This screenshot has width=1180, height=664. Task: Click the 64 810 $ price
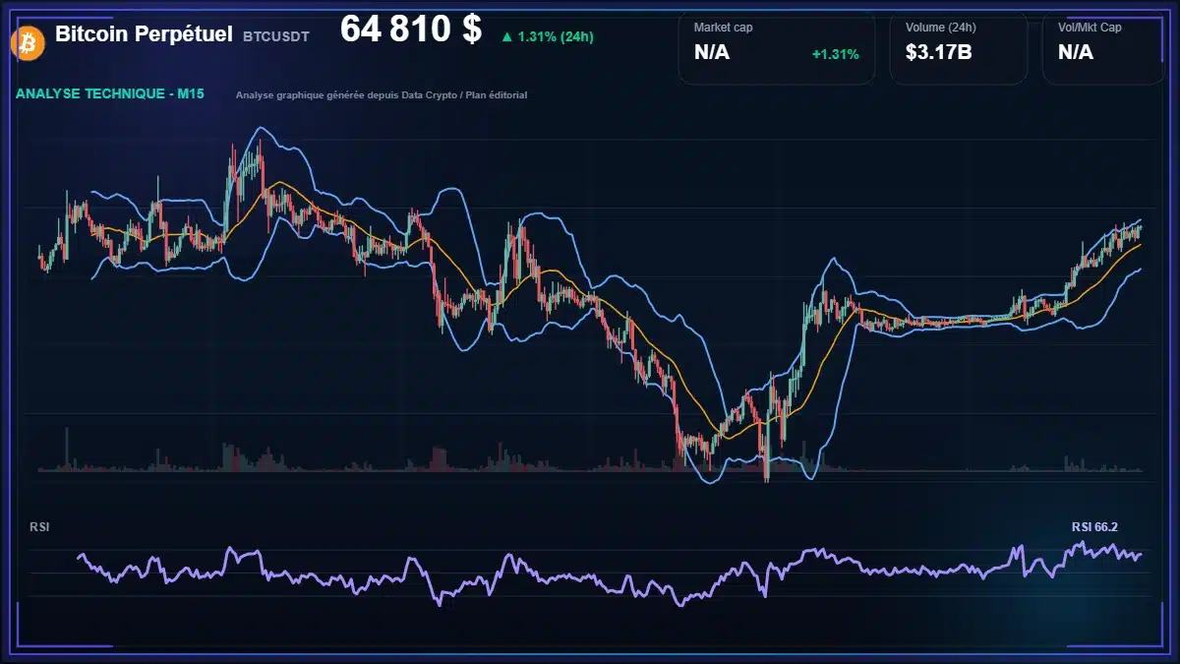click(x=411, y=30)
